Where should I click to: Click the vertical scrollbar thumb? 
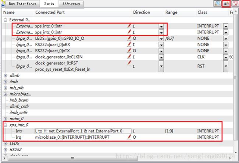click(236, 77)
